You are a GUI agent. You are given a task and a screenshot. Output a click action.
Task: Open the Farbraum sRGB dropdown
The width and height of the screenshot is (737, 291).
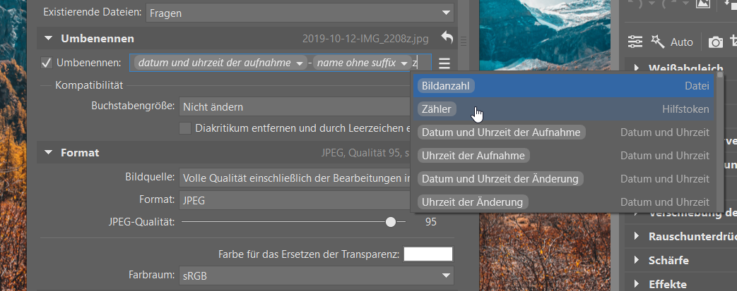316,275
